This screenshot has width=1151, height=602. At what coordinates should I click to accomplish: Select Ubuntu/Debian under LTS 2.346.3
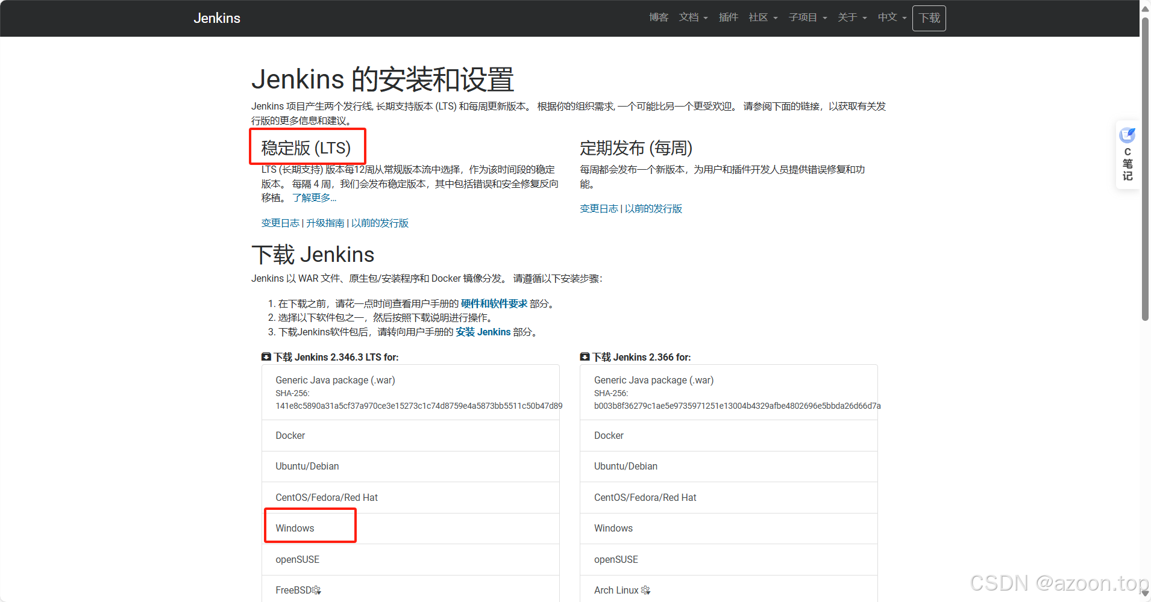click(410, 467)
